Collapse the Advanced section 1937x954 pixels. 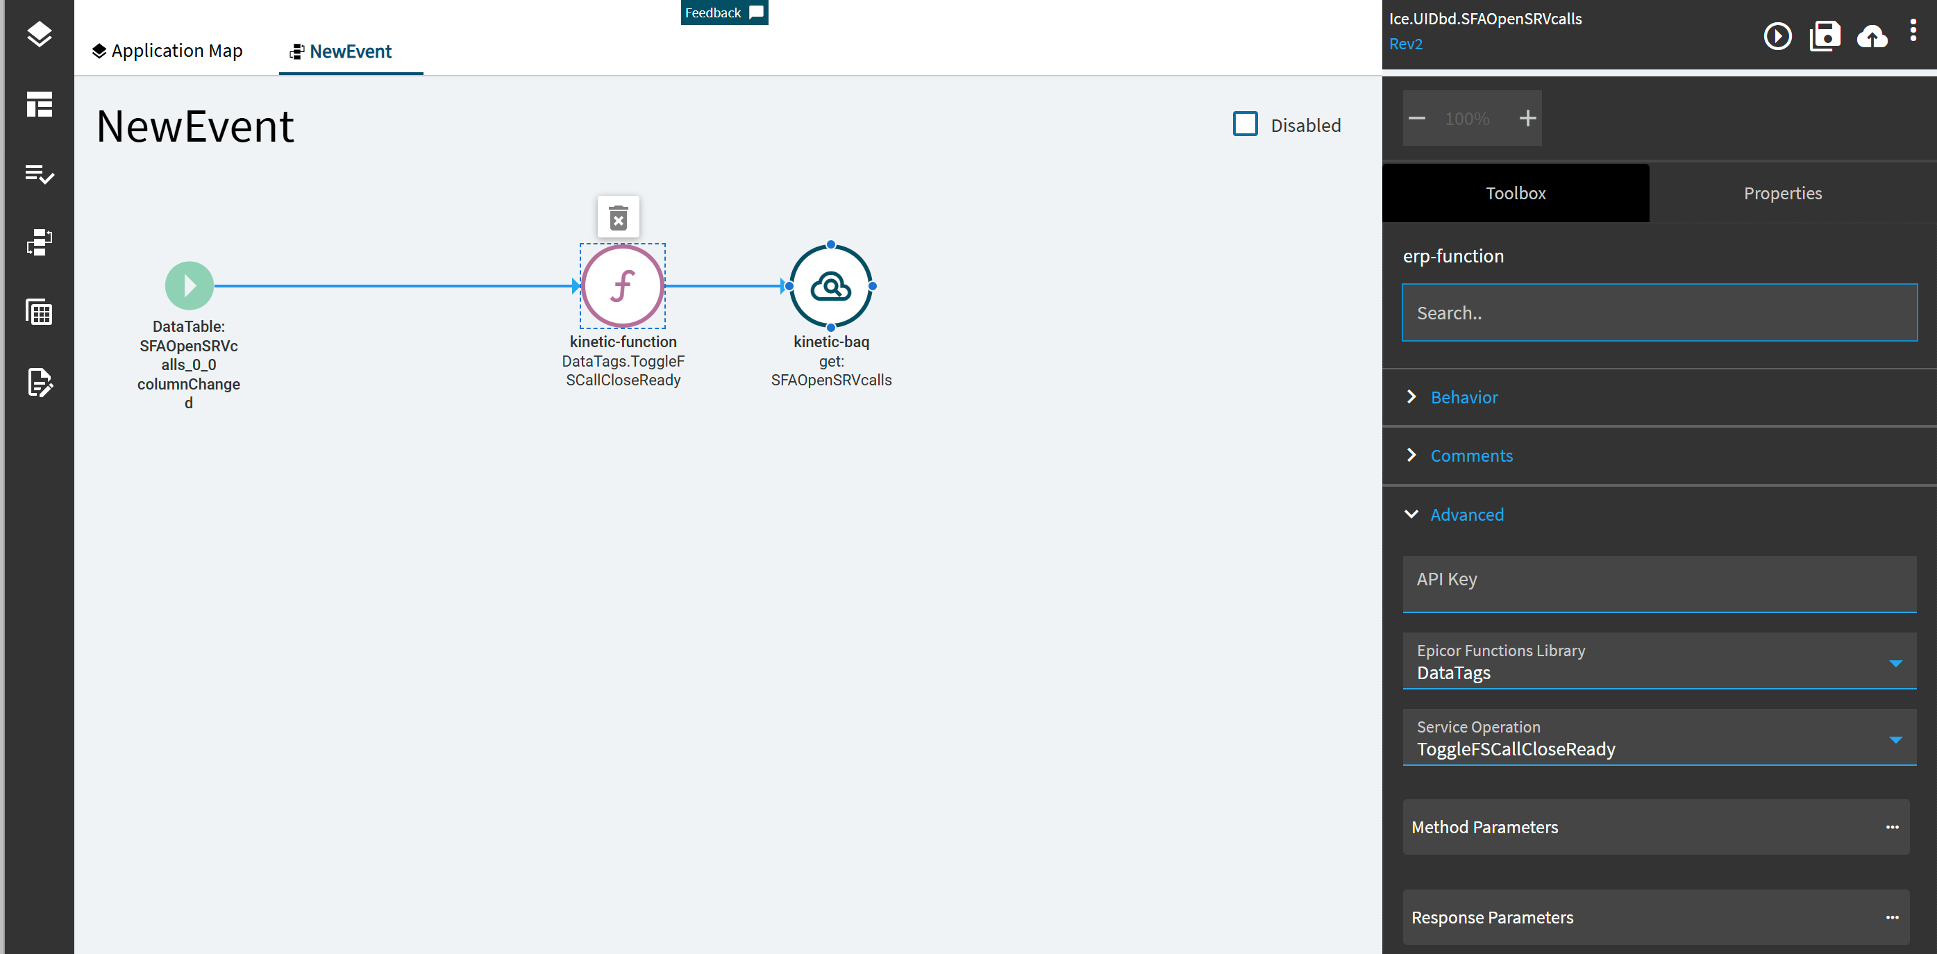click(1466, 514)
